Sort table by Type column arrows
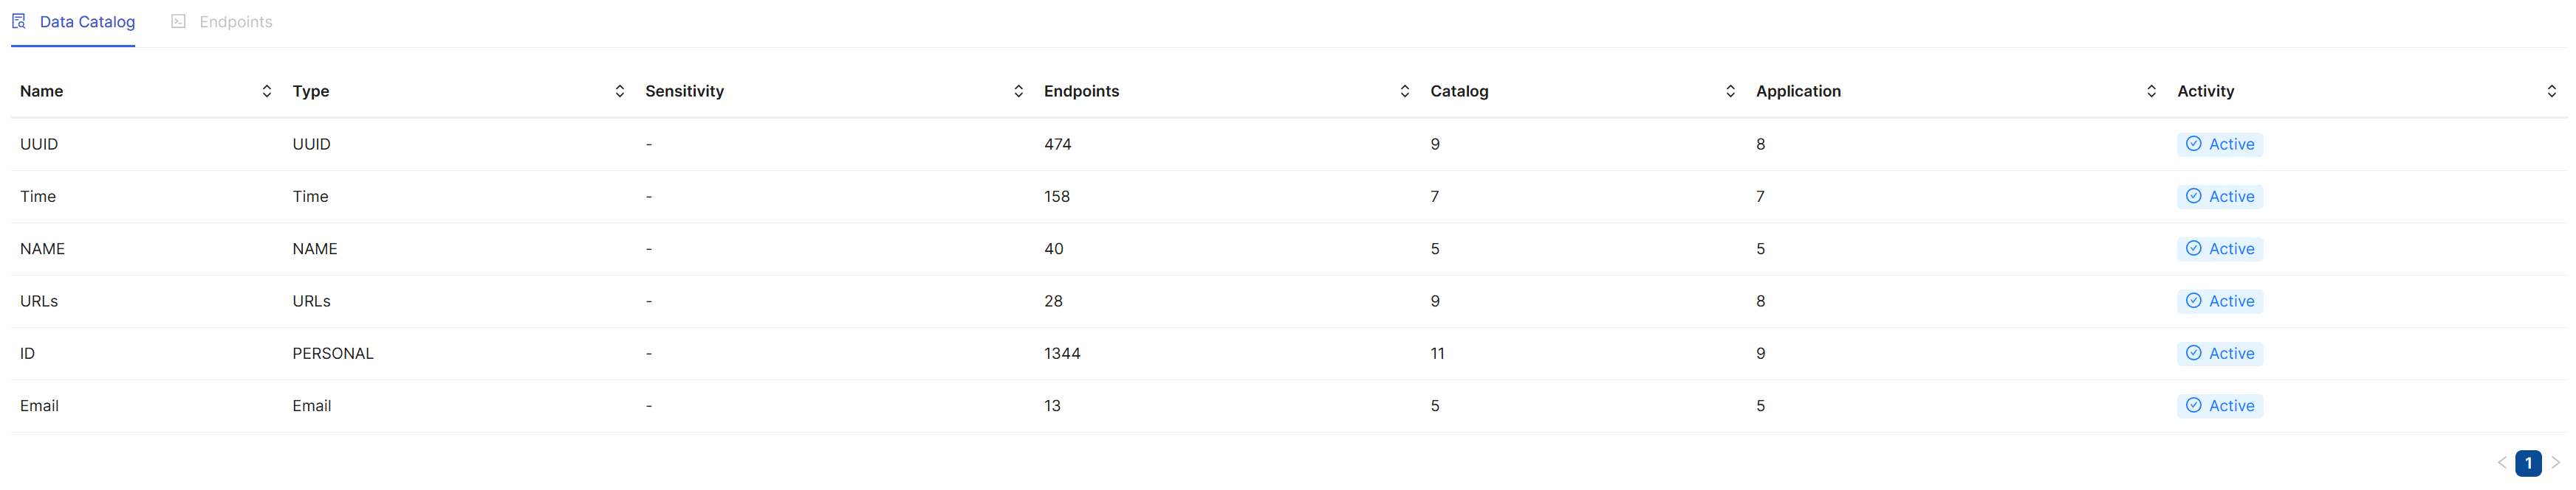 pos(619,91)
